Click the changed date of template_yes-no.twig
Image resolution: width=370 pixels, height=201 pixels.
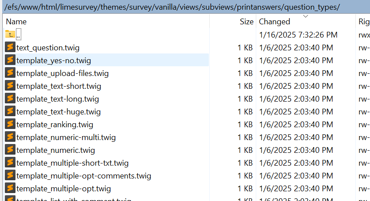pyautogui.click(x=296, y=61)
